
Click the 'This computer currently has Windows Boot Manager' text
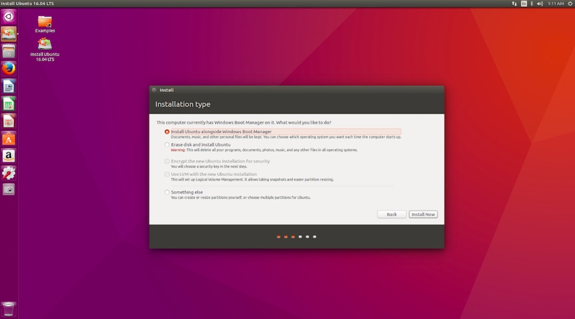pos(243,122)
